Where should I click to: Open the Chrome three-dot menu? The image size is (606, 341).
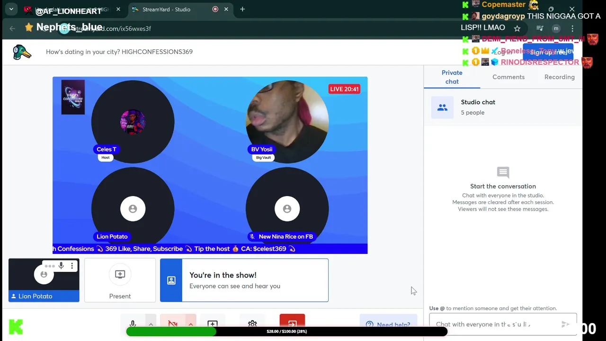pyautogui.click(x=572, y=28)
